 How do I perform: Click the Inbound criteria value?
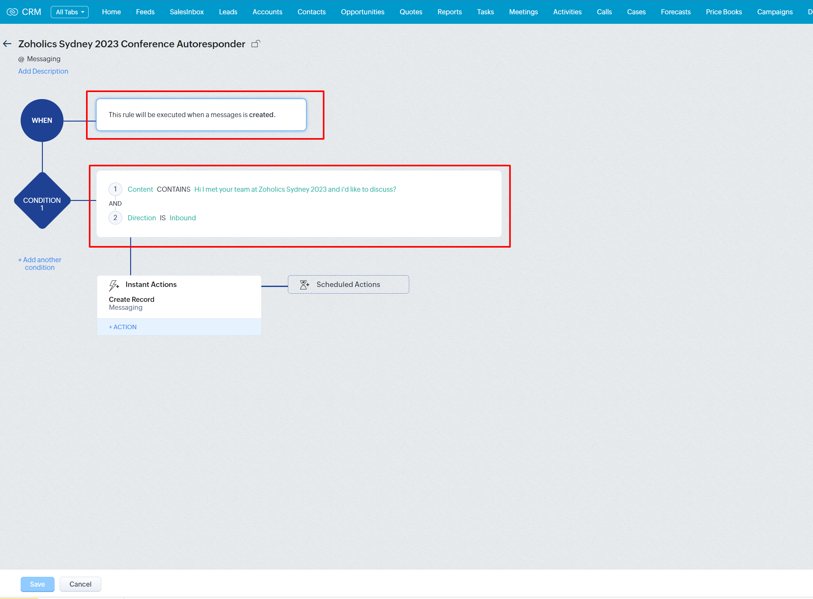click(x=183, y=218)
